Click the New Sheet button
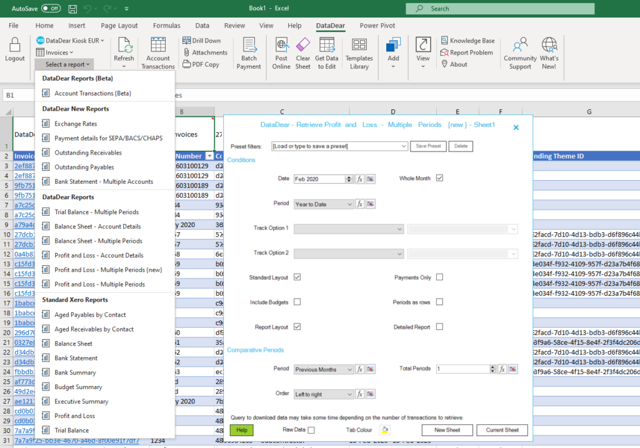 pyautogui.click(x=447, y=430)
